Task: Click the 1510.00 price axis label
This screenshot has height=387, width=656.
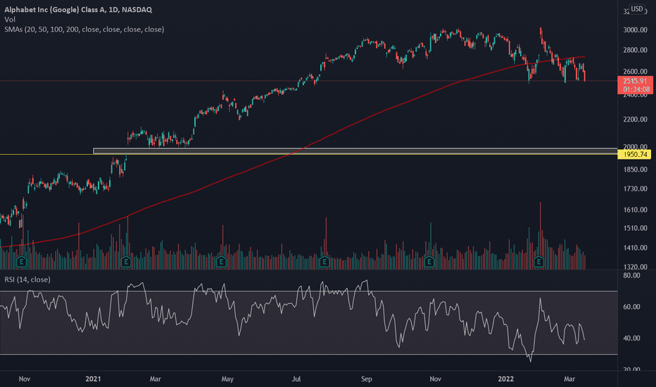Action: 635,228
